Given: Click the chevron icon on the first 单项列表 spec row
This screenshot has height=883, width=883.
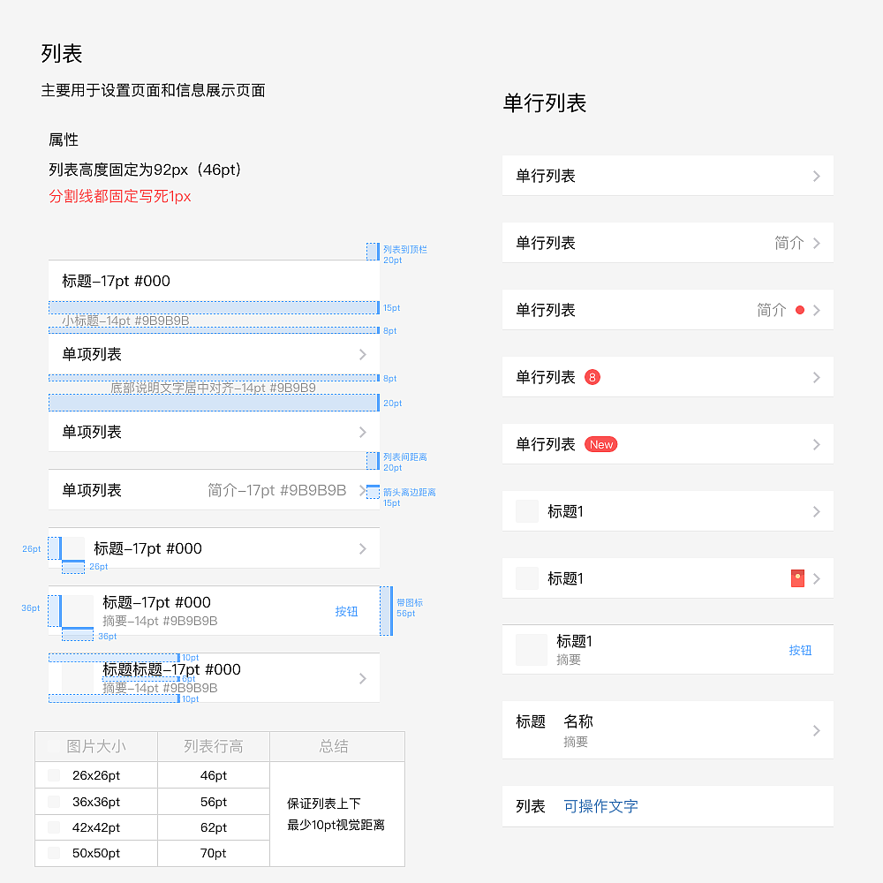Looking at the screenshot, I should tap(362, 355).
